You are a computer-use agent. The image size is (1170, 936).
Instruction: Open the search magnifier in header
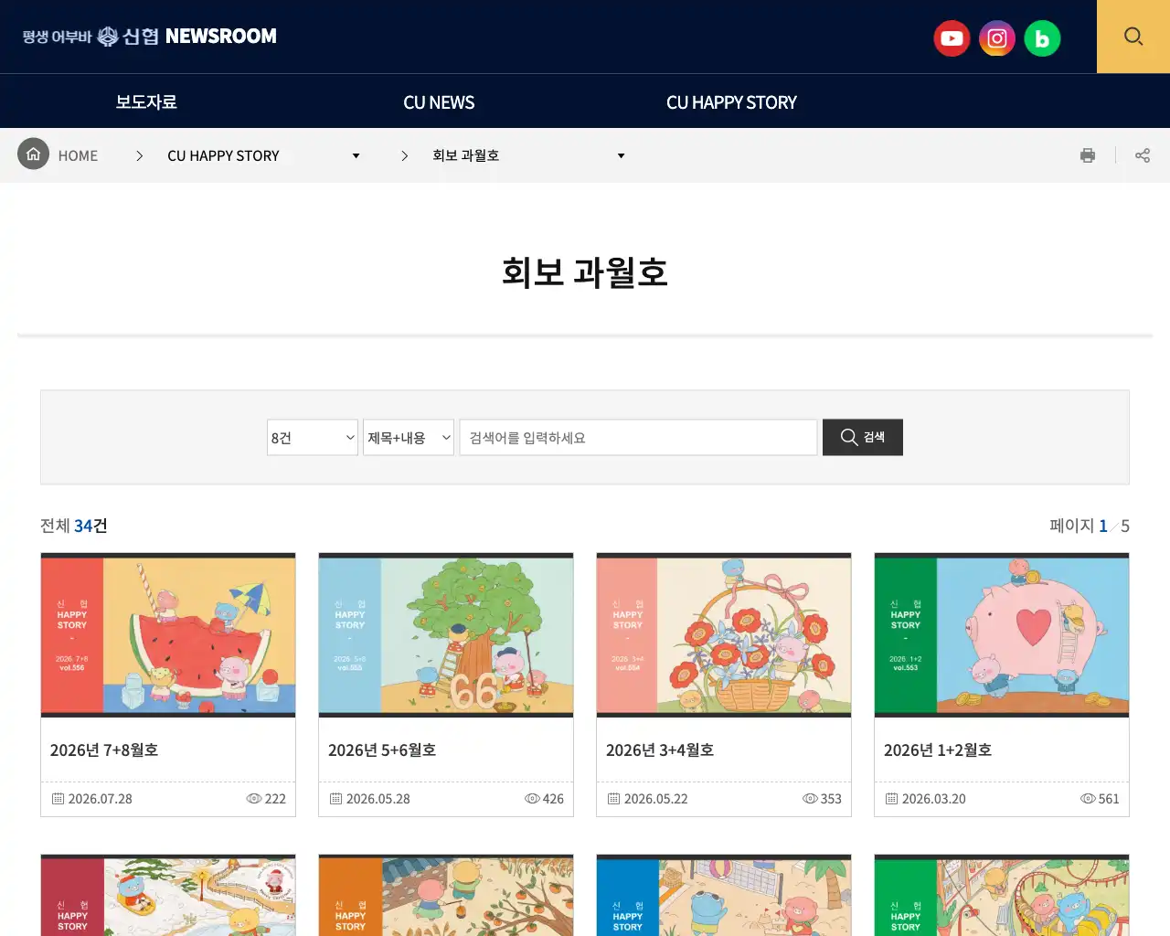1133,37
